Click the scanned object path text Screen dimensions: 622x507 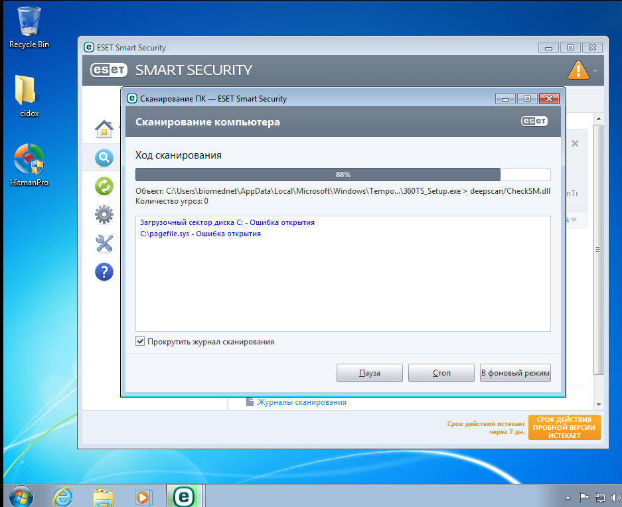343,191
